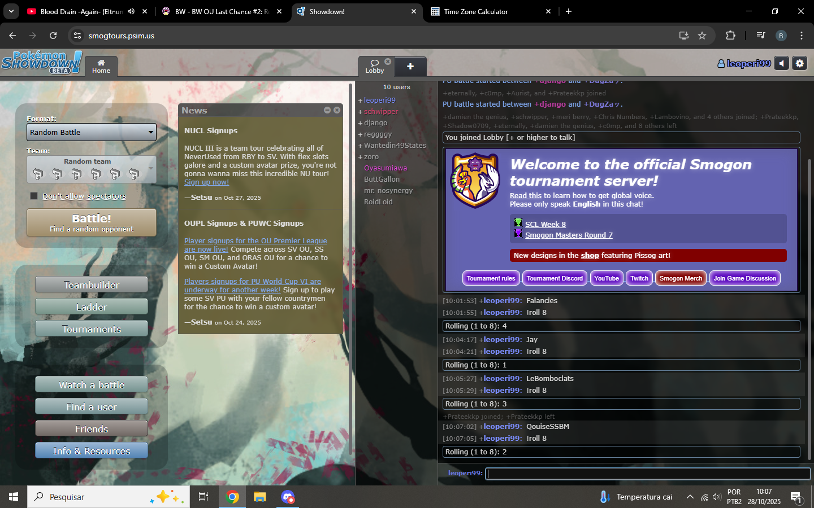Open the Lobby room tab

pyautogui.click(x=374, y=67)
